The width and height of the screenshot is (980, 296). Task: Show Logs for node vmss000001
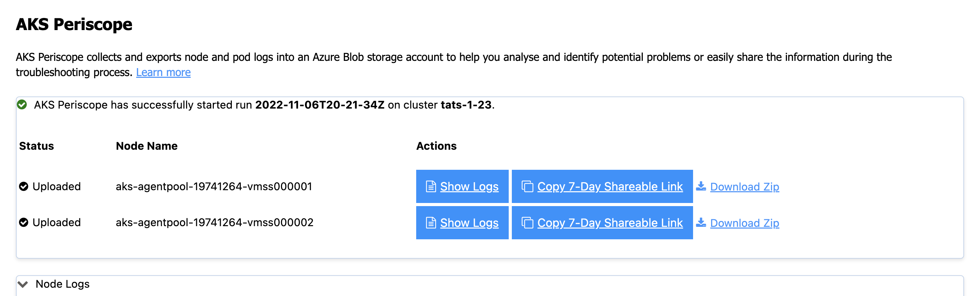click(x=469, y=186)
